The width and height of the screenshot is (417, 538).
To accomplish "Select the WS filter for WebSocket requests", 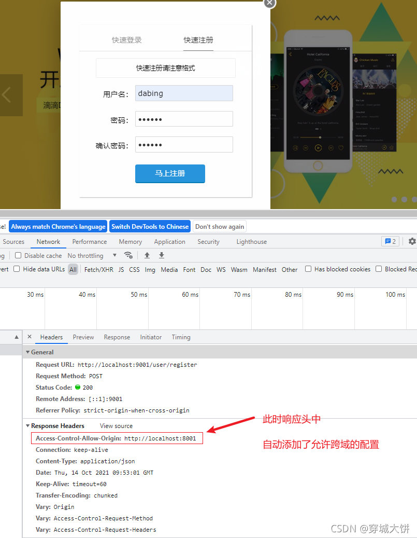I will (221, 269).
